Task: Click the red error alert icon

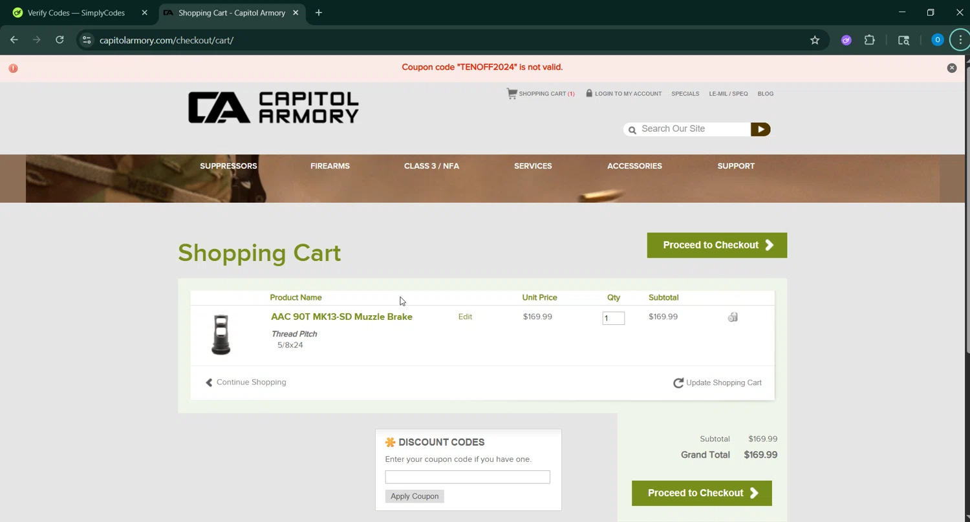Action: (13, 68)
